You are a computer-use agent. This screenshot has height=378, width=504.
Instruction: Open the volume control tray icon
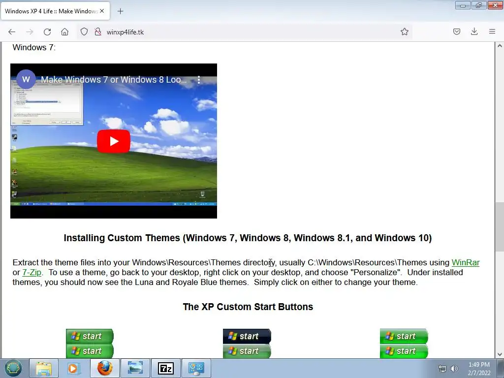[x=454, y=369]
